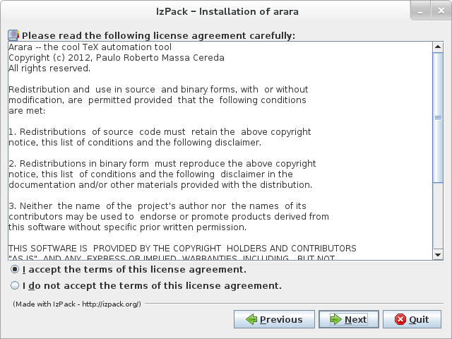Click the "THIS SOFTWARE IS PROVIDED" disclaimer line
This screenshot has width=452, height=339.
coord(182,249)
